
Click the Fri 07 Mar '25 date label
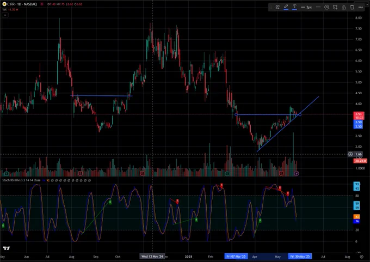point(236,257)
